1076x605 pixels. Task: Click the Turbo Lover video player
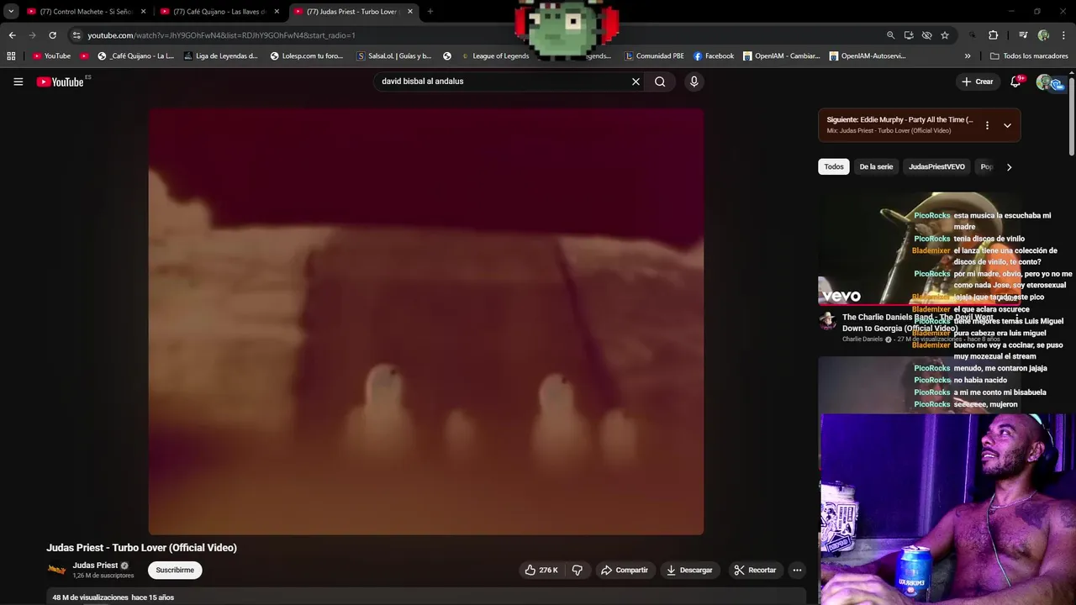point(426,321)
